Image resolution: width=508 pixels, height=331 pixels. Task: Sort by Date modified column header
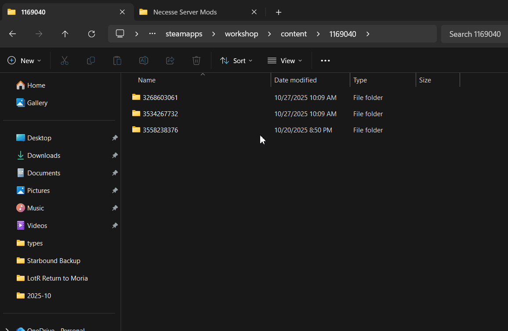coord(295,80)
